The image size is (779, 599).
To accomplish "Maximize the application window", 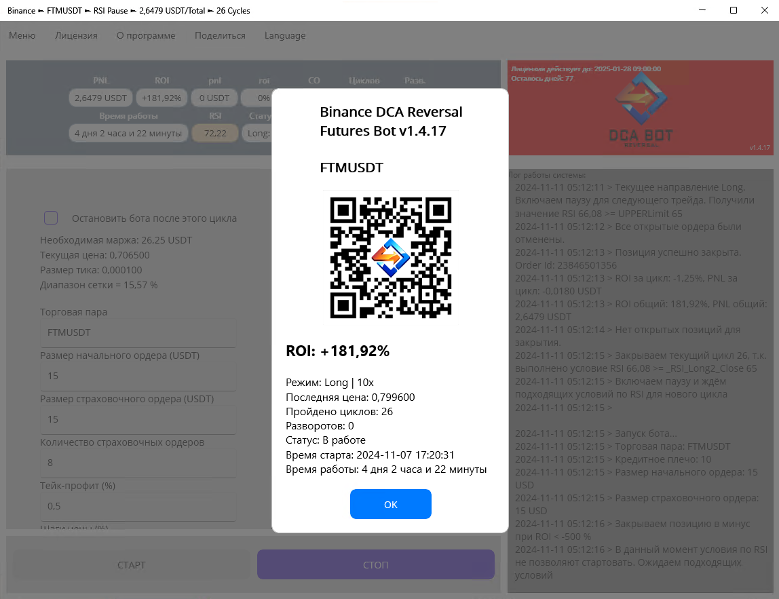I will pos(734,10).
